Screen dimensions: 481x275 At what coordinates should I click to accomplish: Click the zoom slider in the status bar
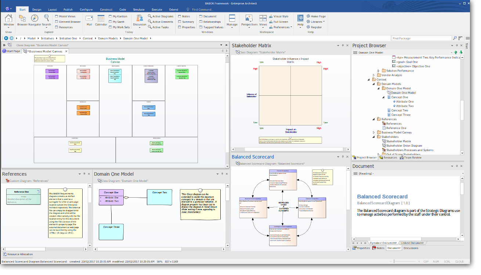click(394, 261)
